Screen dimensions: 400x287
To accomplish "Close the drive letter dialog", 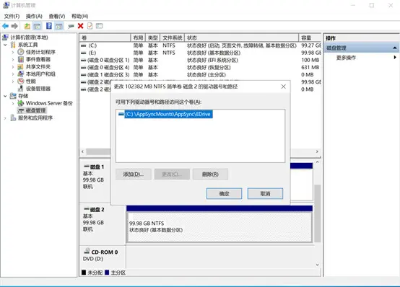I will coord(283,87).
